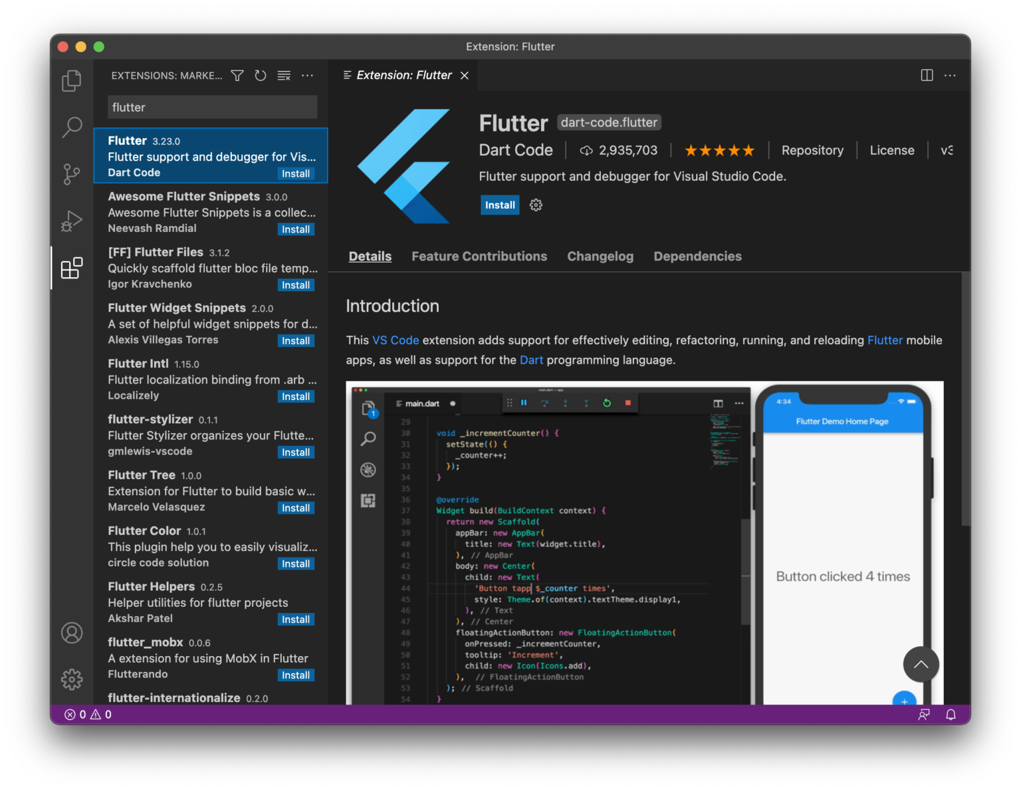Open the Repository link for Flutter
Screen dimensions: 1021x791
[x=812, y=150]
